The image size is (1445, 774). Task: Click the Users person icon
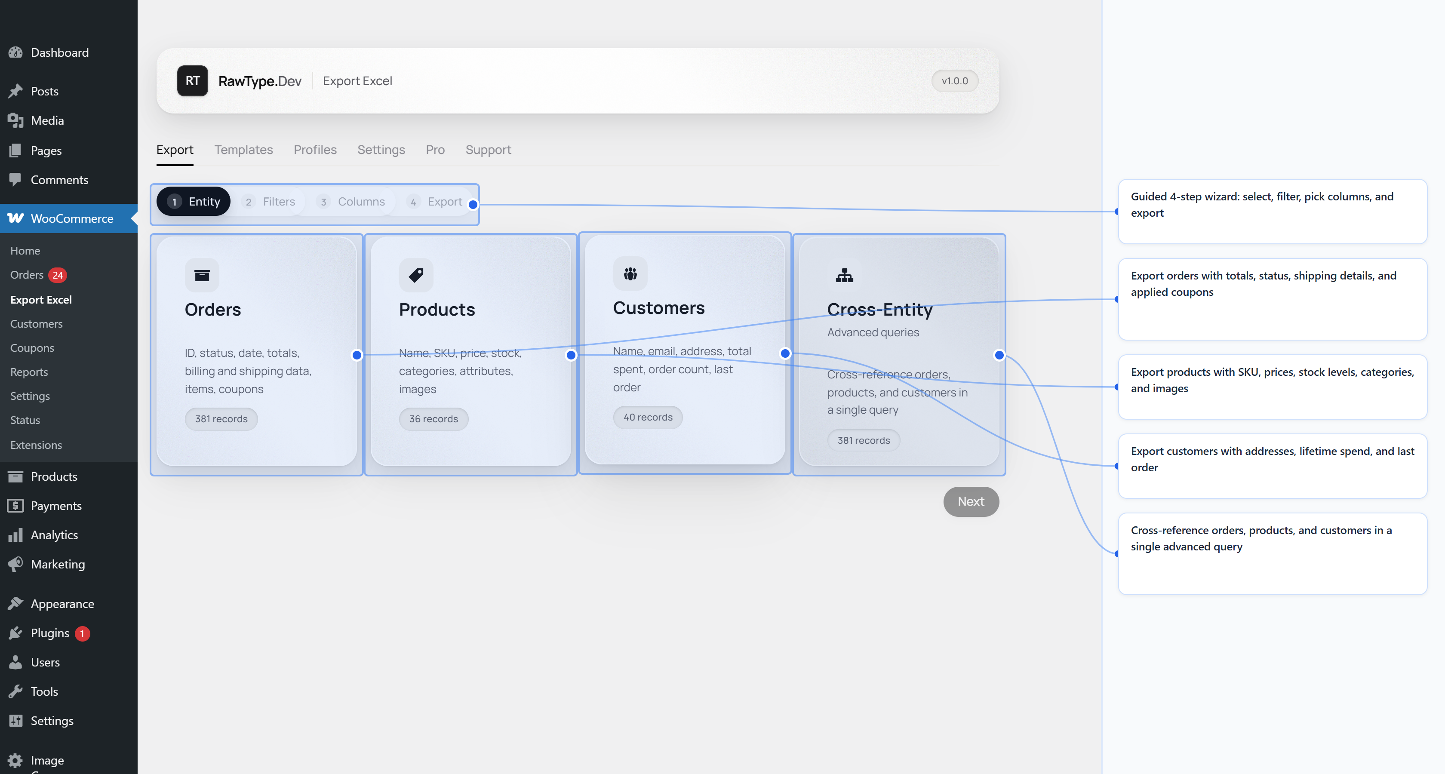(16, 662)
